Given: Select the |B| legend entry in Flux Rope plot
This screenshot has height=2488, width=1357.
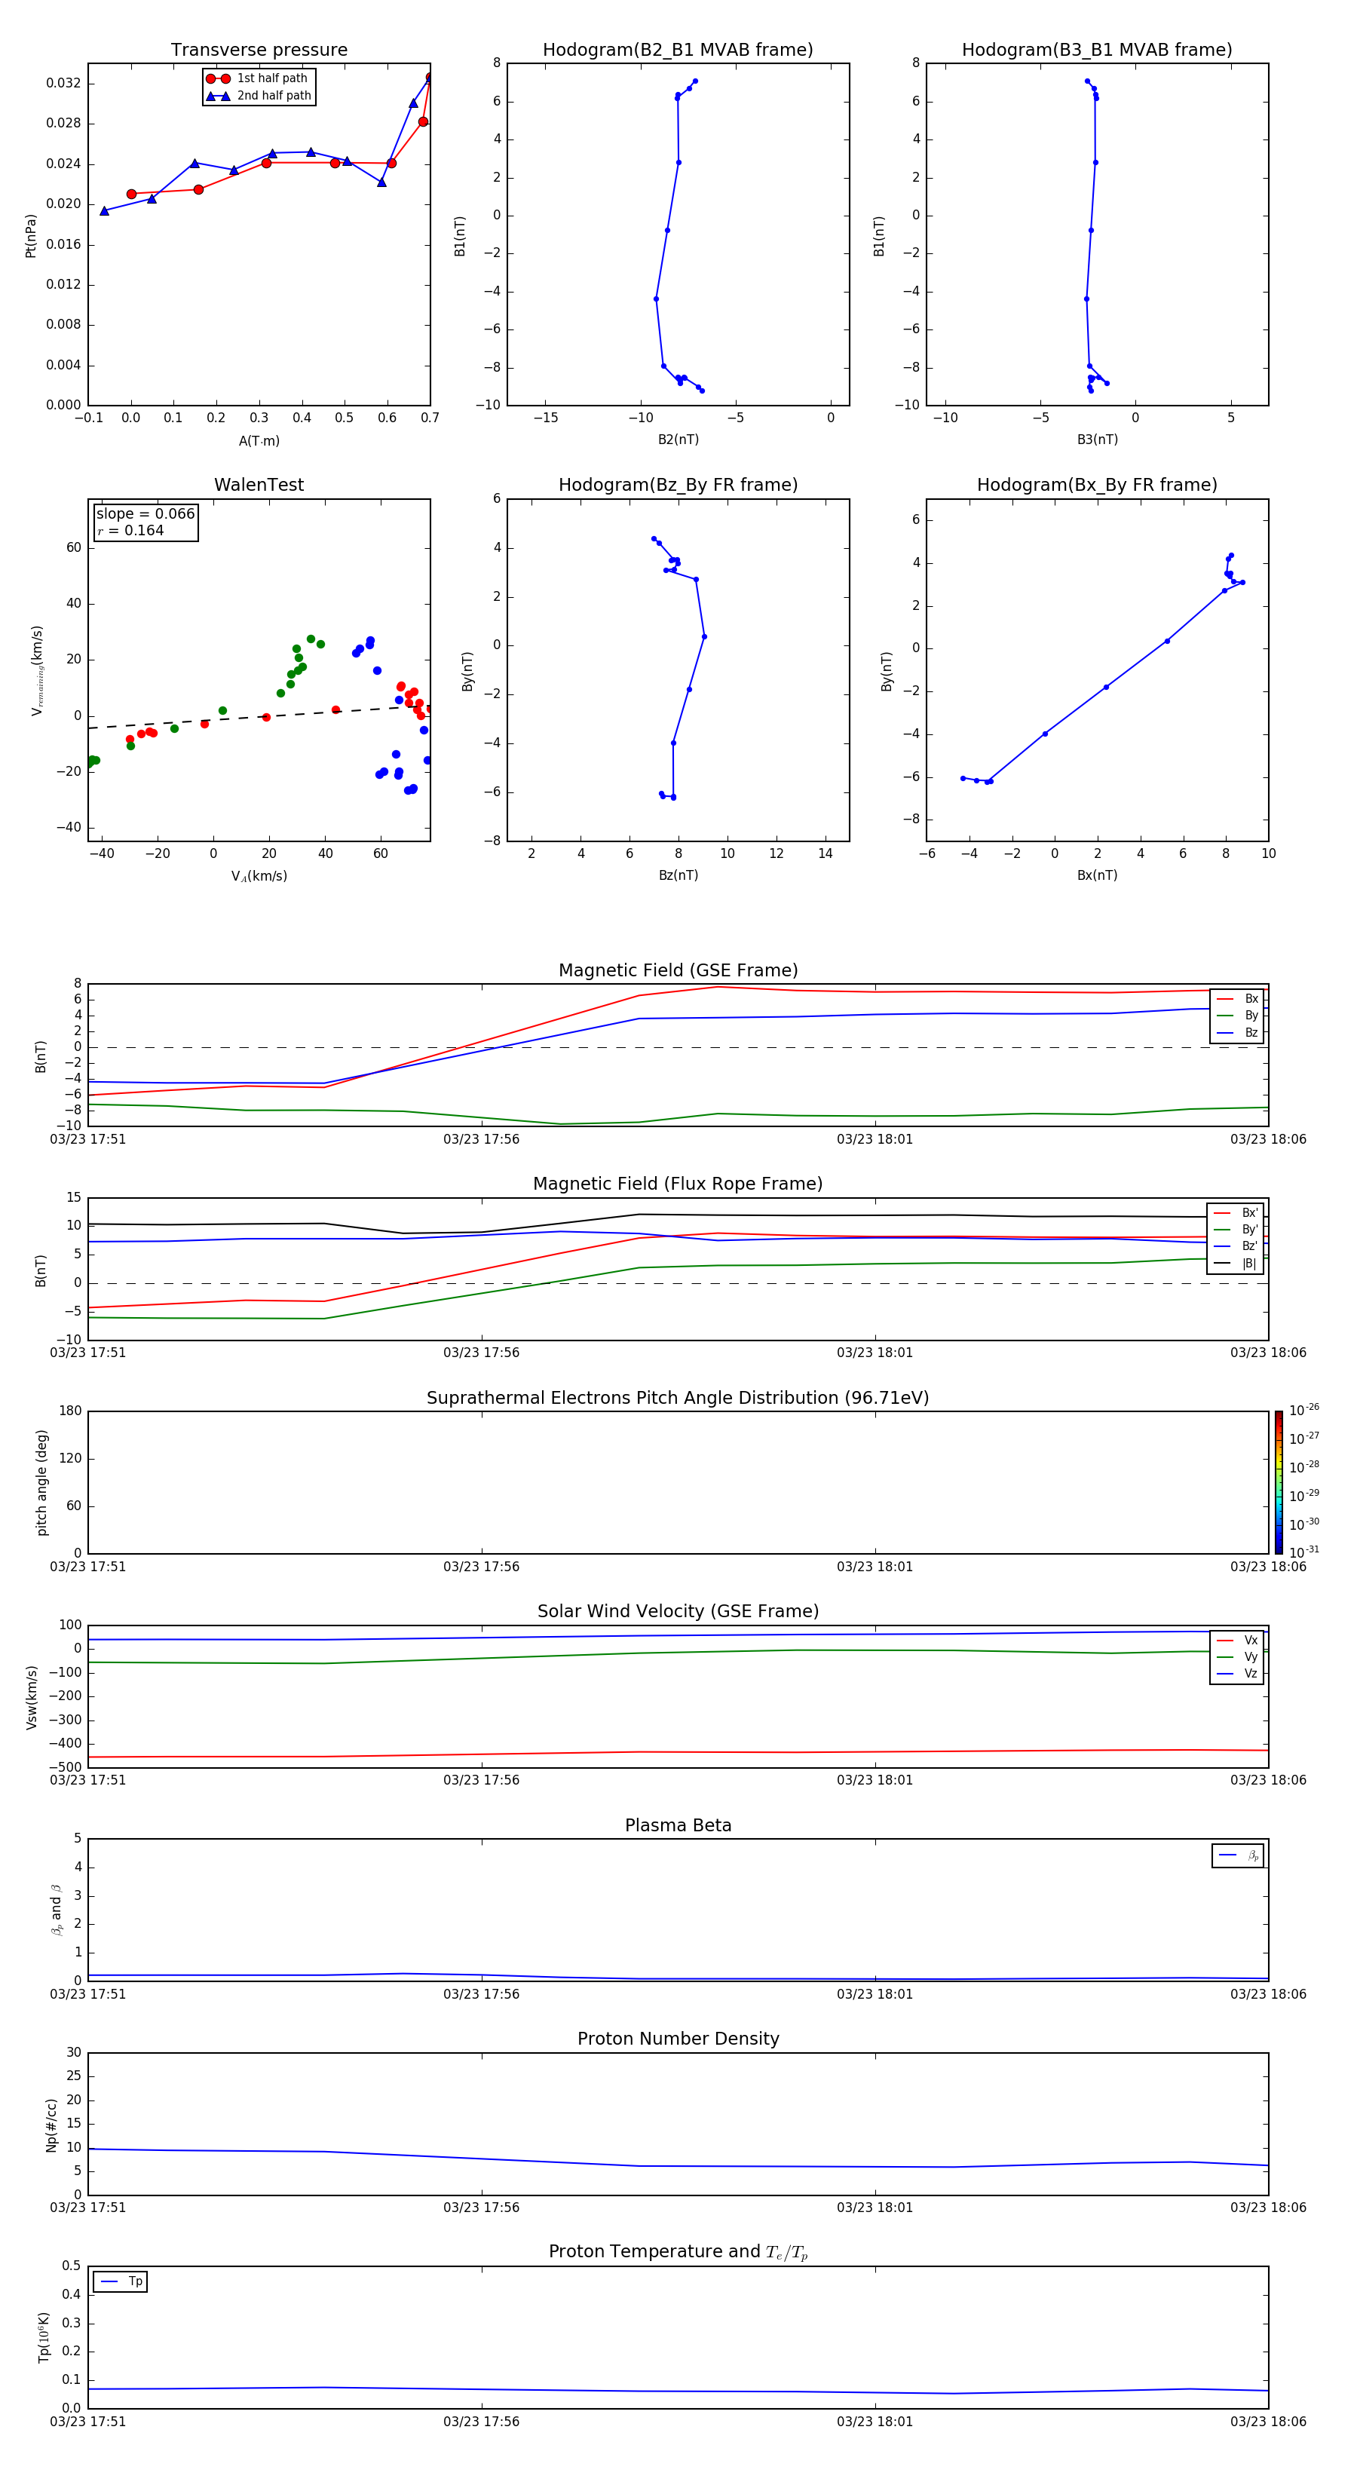Looking at the screenshot, I should [1236, 1264].
